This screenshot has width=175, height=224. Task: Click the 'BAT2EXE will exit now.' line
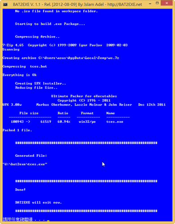pos(38,202)
